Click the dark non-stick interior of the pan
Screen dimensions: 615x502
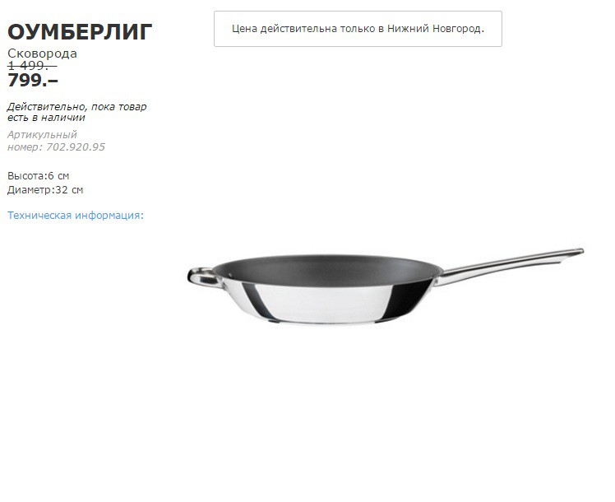pos(327,270)
